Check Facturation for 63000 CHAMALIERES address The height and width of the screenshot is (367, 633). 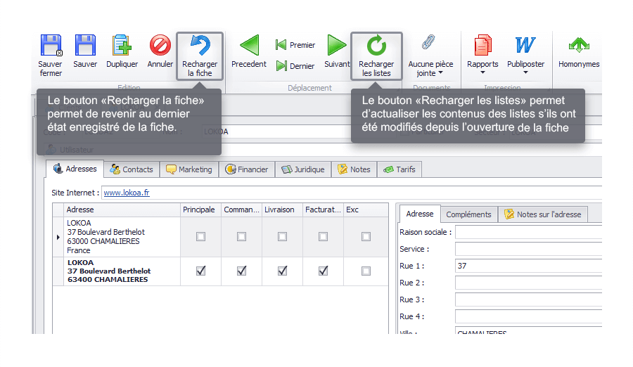pos(323,237)
